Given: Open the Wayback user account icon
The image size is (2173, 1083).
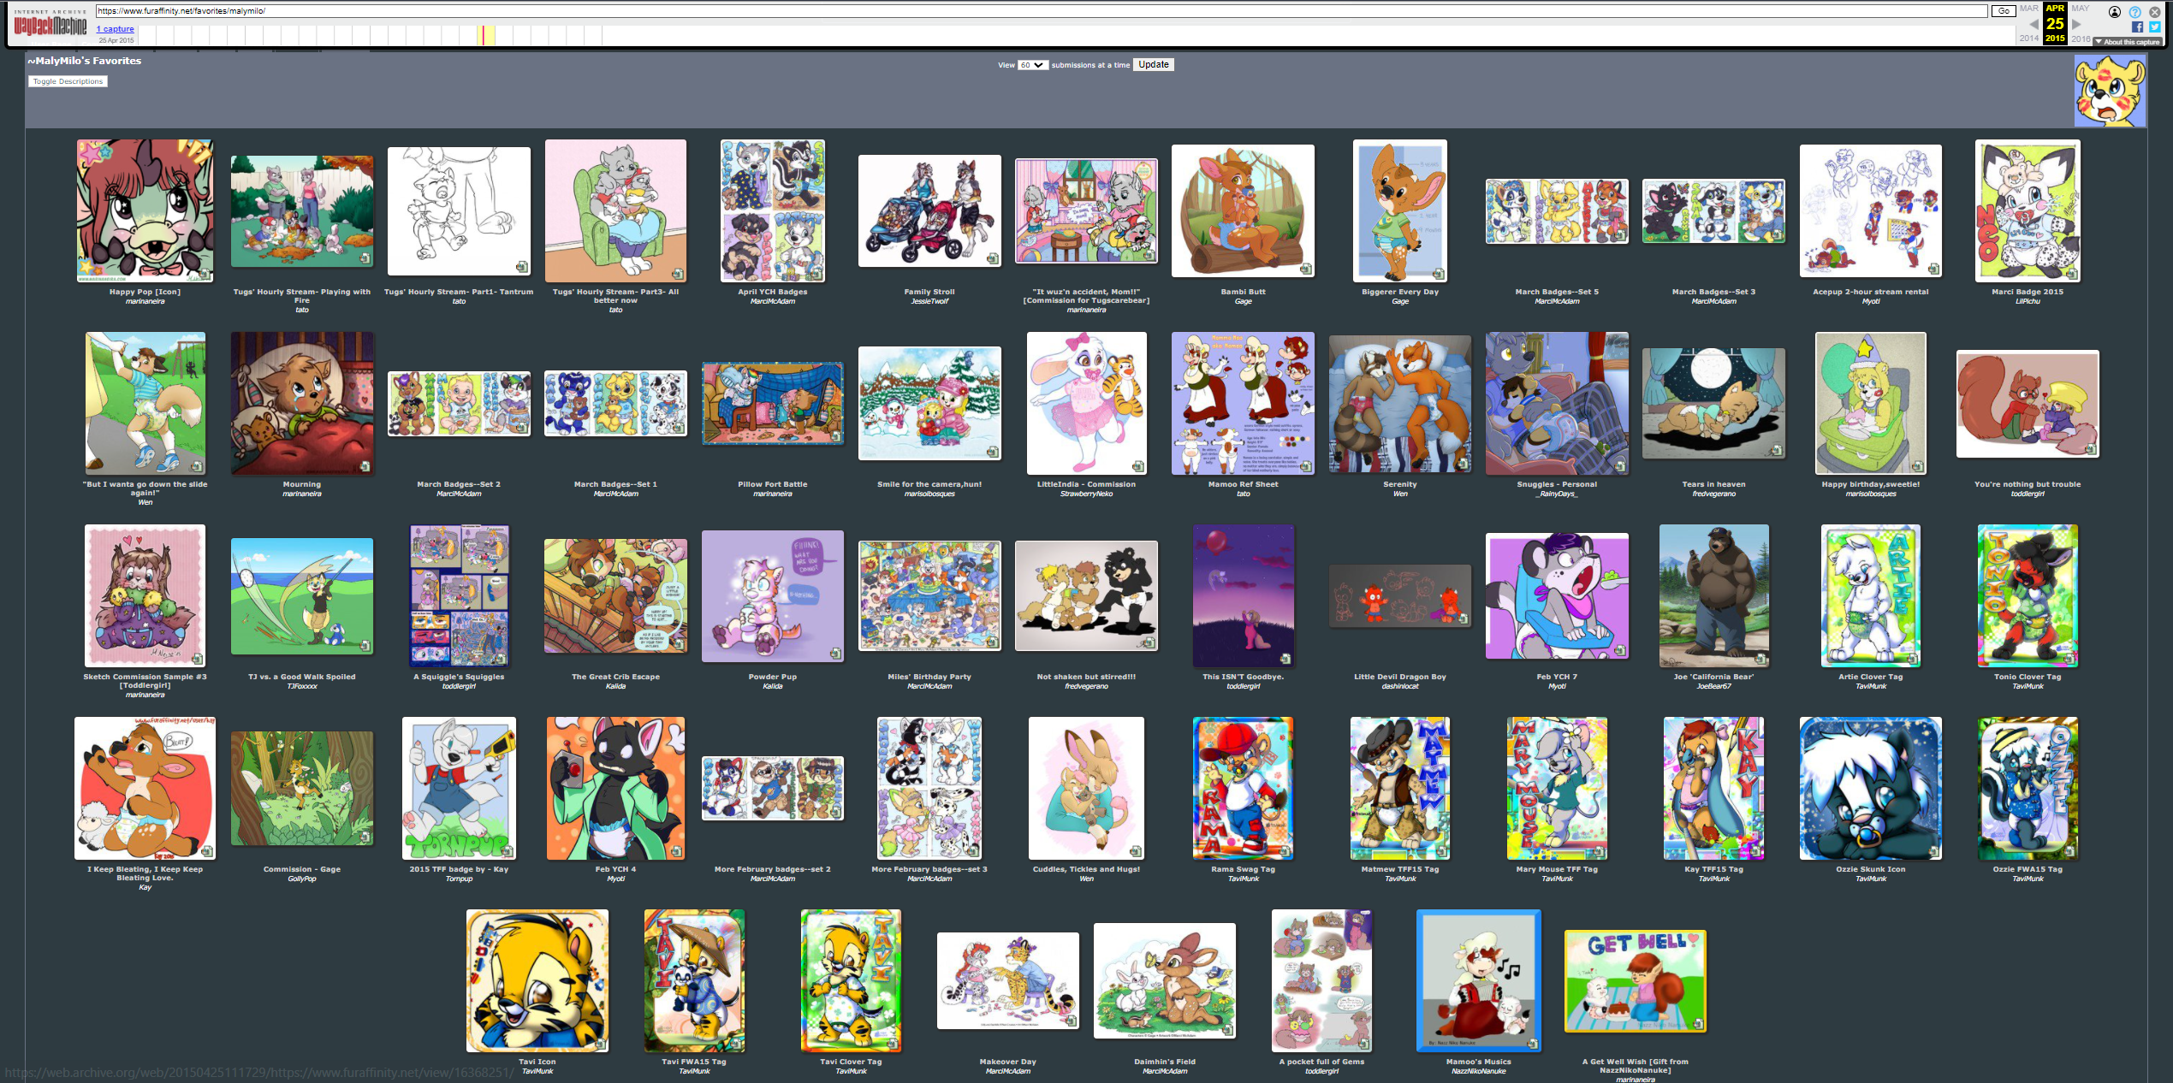Looking at the screenshot, I should coord(2114,12).
